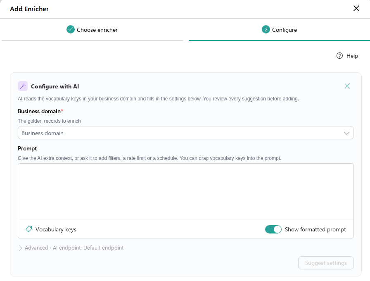
Task: Expand the Advanced AI endpoint section
Action: pos(71,248)
